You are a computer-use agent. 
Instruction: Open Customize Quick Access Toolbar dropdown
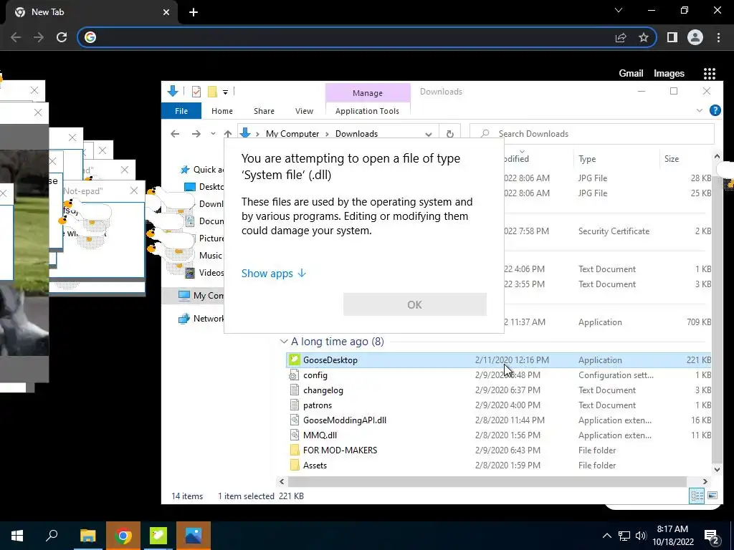coord(225,92)
